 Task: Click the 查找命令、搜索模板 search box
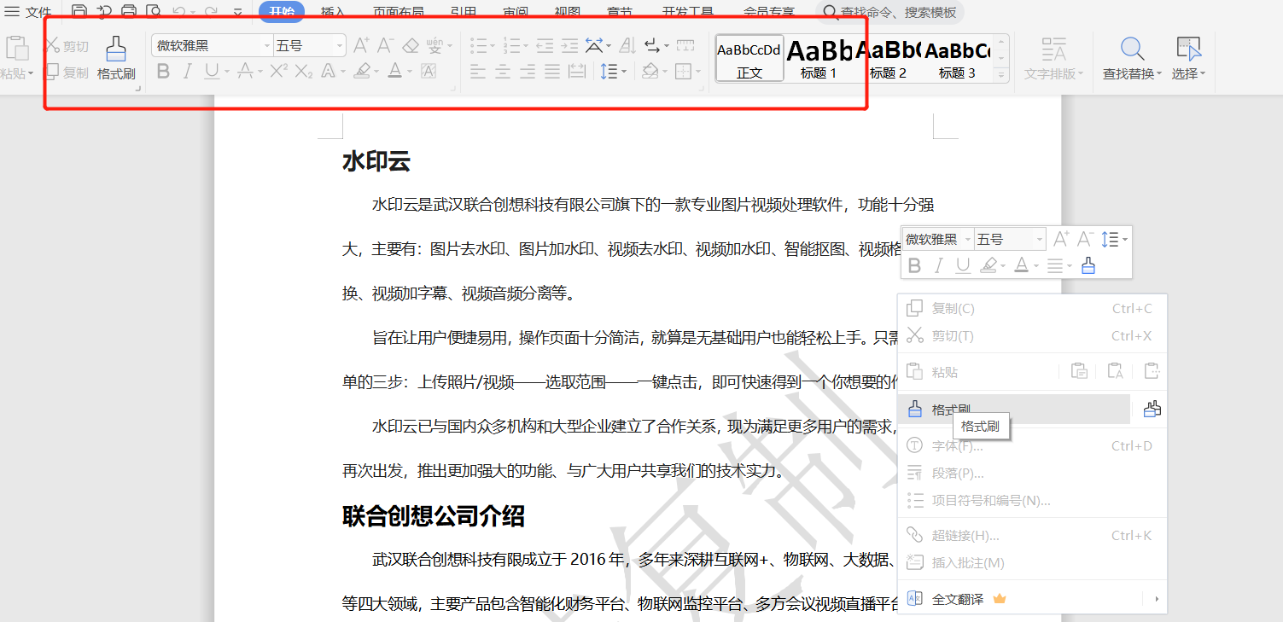(x=889, y=12)
